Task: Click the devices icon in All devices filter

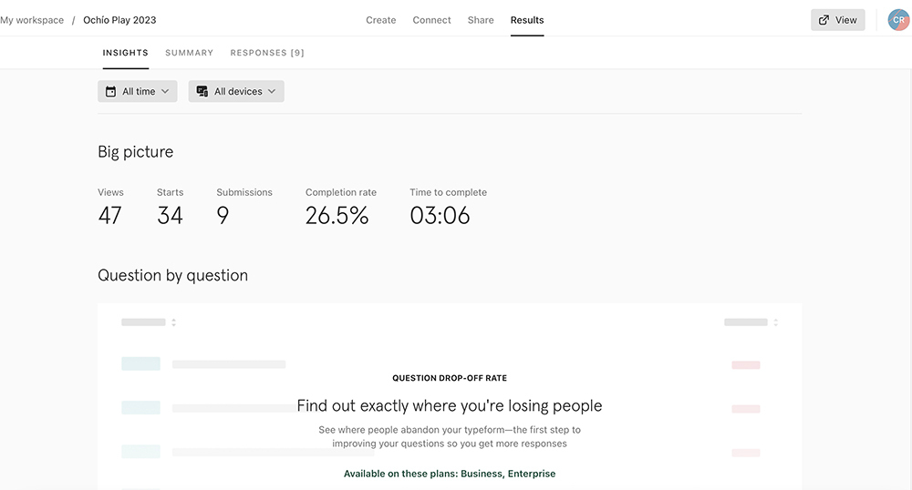Action: point(202,91)
